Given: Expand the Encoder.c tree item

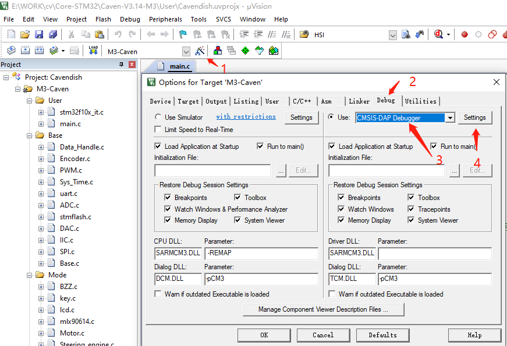Looking at the screenshot, I should pyautogui.click(x=41, y=159).
